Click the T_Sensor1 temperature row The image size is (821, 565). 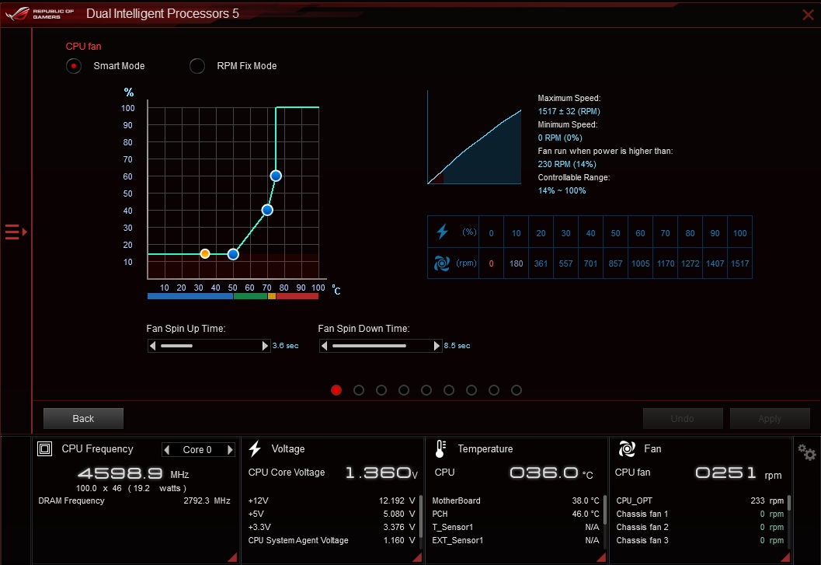point(516,527)
